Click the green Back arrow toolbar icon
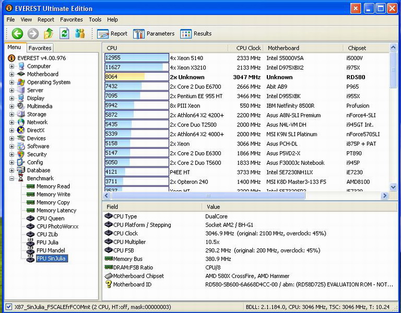 17,33
